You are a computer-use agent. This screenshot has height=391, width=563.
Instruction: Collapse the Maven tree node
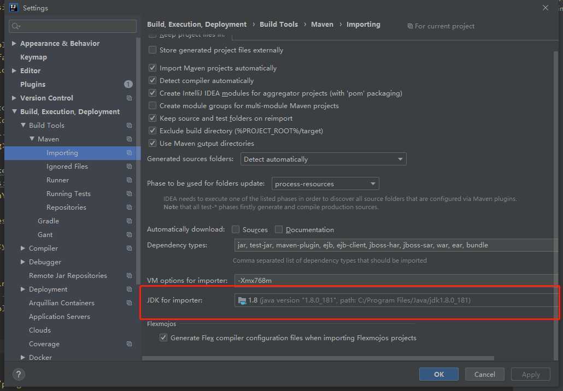coord(32,139)
